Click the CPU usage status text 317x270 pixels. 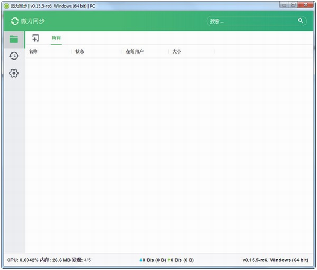(22, 260)
